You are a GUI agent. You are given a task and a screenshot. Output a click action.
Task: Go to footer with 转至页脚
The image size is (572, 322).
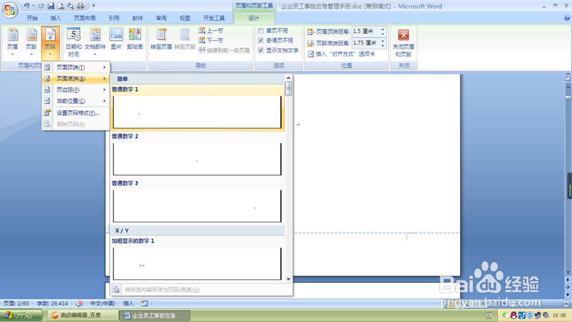(x=185, y=39)
